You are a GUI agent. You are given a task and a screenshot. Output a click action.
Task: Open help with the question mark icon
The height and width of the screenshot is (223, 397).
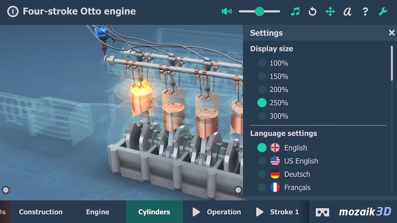(365, 12)
